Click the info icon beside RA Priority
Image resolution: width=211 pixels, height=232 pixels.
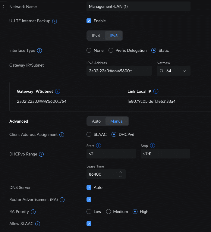pos(33,212)
